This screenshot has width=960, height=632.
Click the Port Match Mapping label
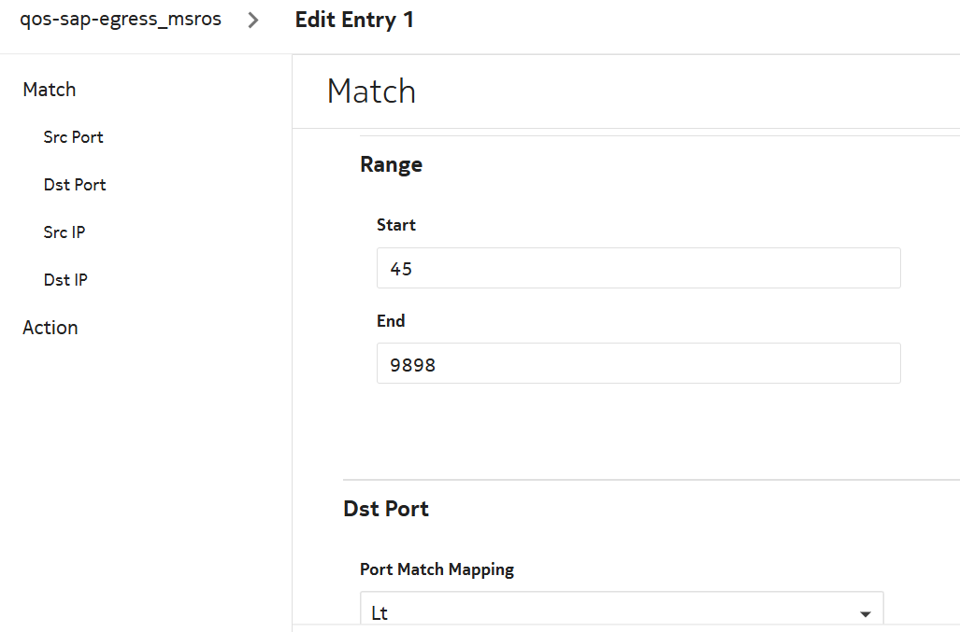pyautogui.click(x=437, y=569)
